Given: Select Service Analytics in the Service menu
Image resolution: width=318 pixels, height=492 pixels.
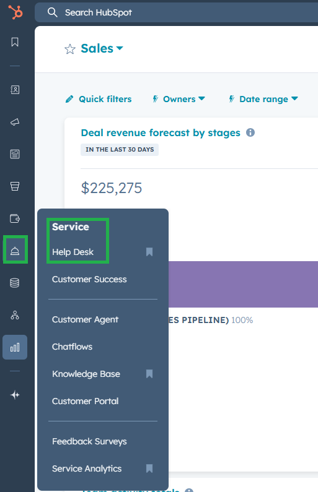Looking at the screenshot, I should [87, 468].
